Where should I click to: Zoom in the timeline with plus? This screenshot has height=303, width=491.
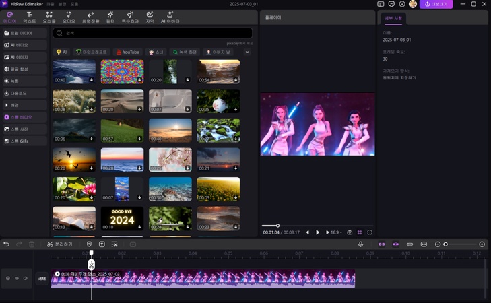point(482,244)
